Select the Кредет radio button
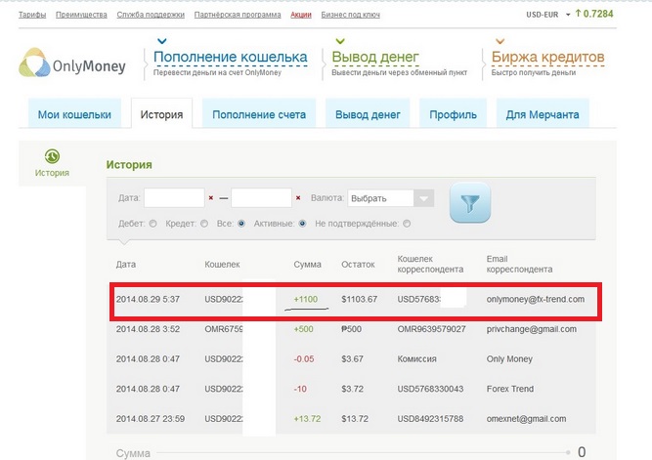This screenshot has width=652, height=460. tap(203, 224)
